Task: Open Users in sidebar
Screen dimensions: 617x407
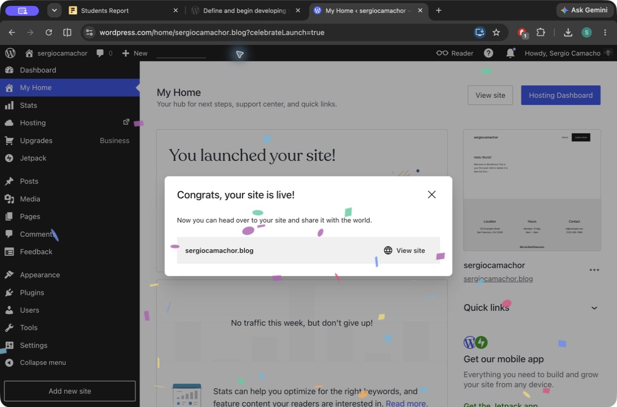Action: pyautogui.click(x=70, y=310)
